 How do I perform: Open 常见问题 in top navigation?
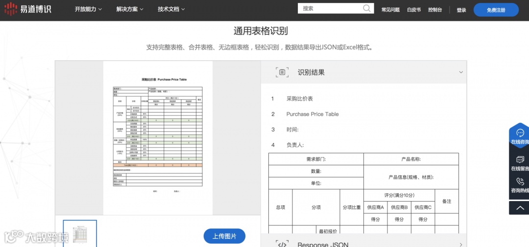click(390, 10)
